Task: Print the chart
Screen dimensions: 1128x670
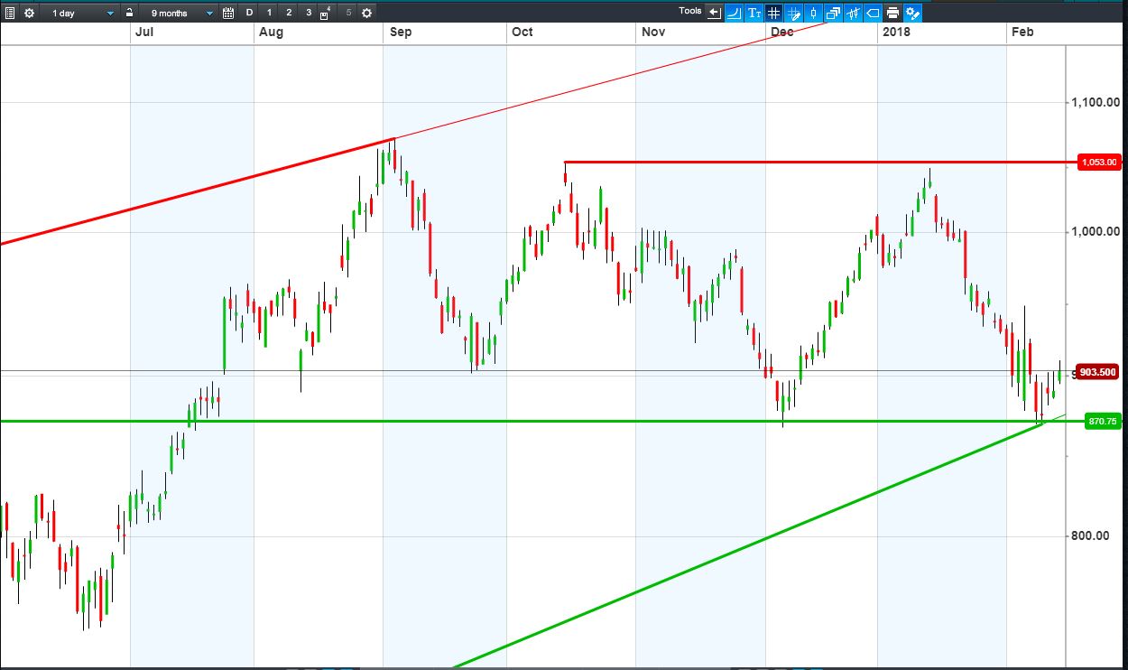Action: tap(892, 13)
